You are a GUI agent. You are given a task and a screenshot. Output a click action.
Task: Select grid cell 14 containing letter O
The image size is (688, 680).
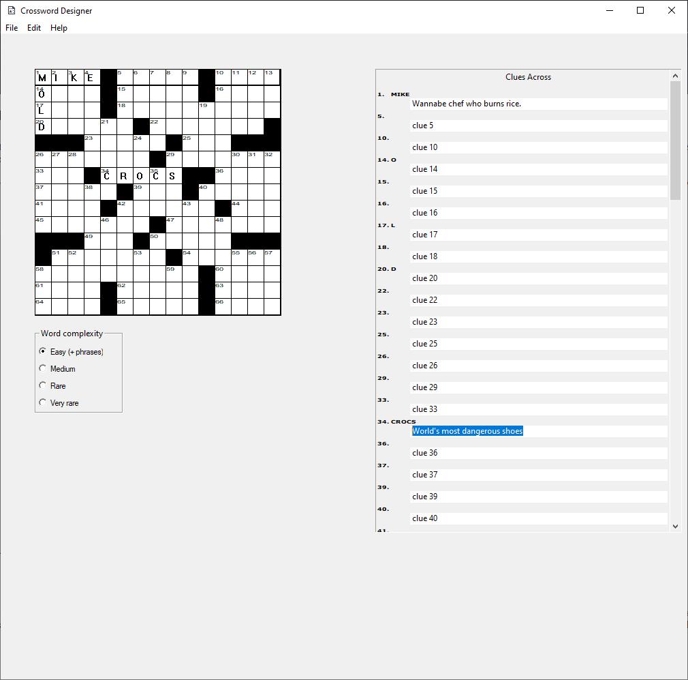coord(43,93)
